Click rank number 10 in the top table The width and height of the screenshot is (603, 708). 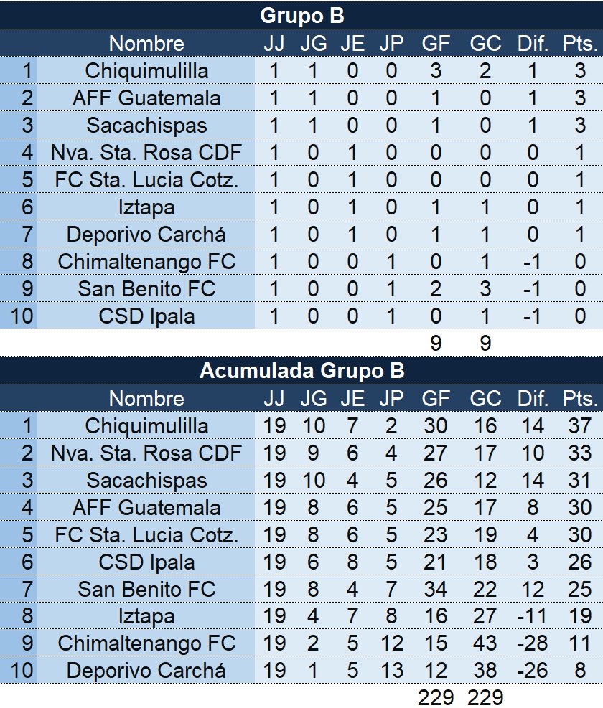(x=21, y=316)
